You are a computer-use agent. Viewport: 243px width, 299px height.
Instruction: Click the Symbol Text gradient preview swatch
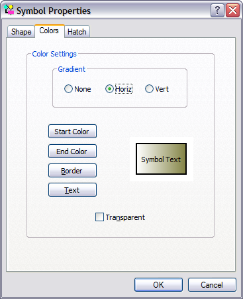pyautogui.click(x=161, y=159)
